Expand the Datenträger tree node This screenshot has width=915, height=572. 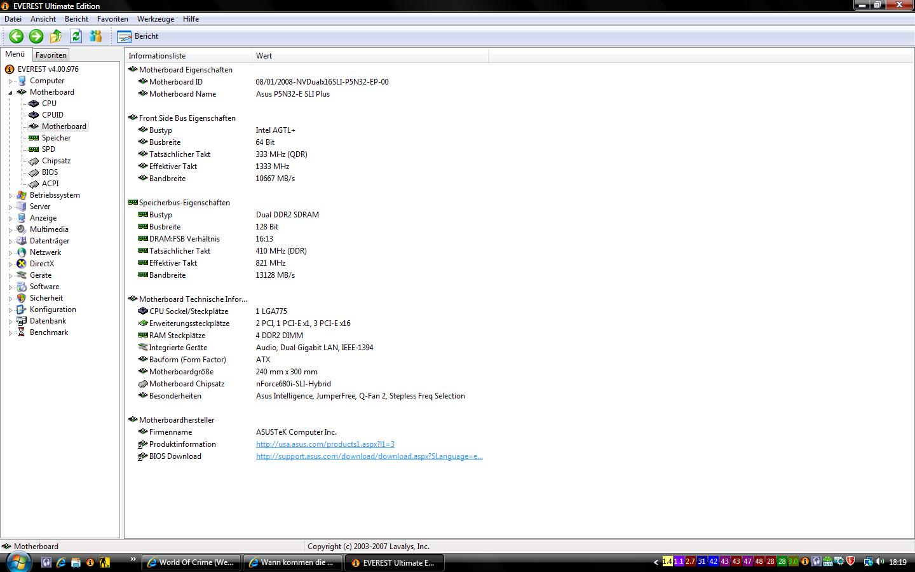(11, 242)
